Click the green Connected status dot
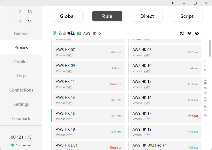The height and width of the screenshot is (150, 212). [x=13, y=145]
